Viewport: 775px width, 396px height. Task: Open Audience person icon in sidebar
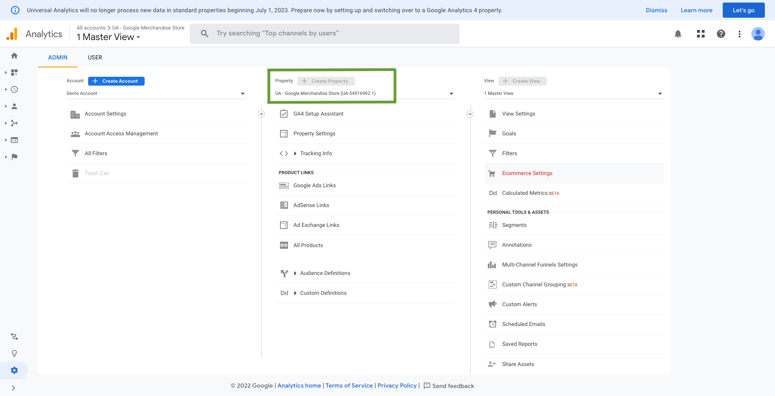14,106
